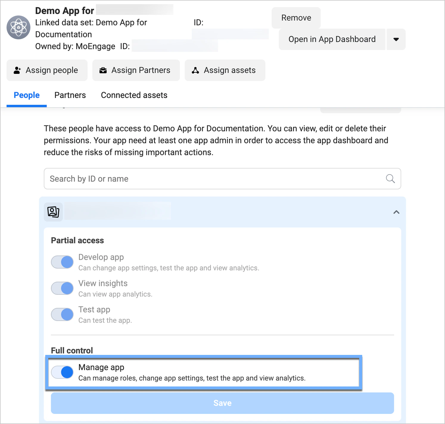Open in App Dashboard
The image size is (445, 424).
click(332, 39)
